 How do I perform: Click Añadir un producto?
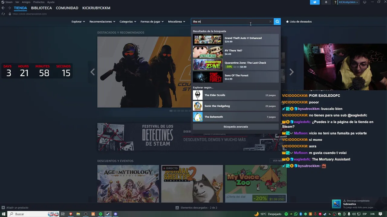coord(17,208)
